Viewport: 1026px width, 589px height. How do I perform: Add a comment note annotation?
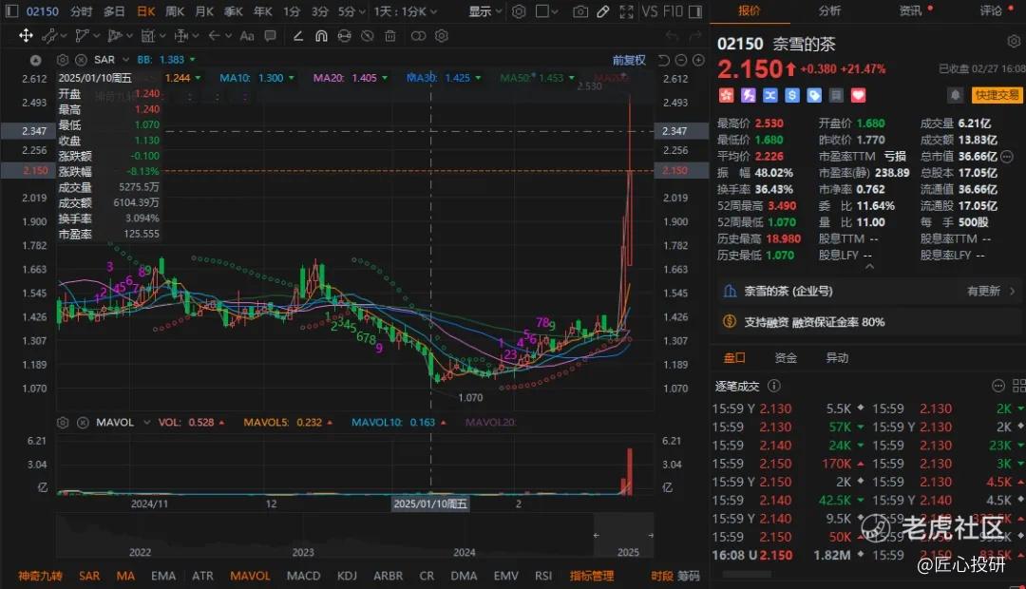tap(270, 36)
